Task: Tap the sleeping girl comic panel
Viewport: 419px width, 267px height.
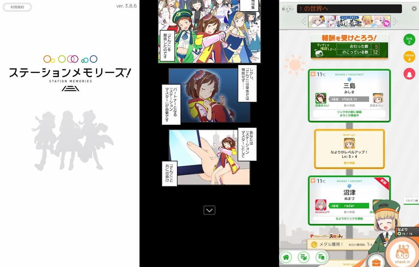Action: tap(209, 95)
